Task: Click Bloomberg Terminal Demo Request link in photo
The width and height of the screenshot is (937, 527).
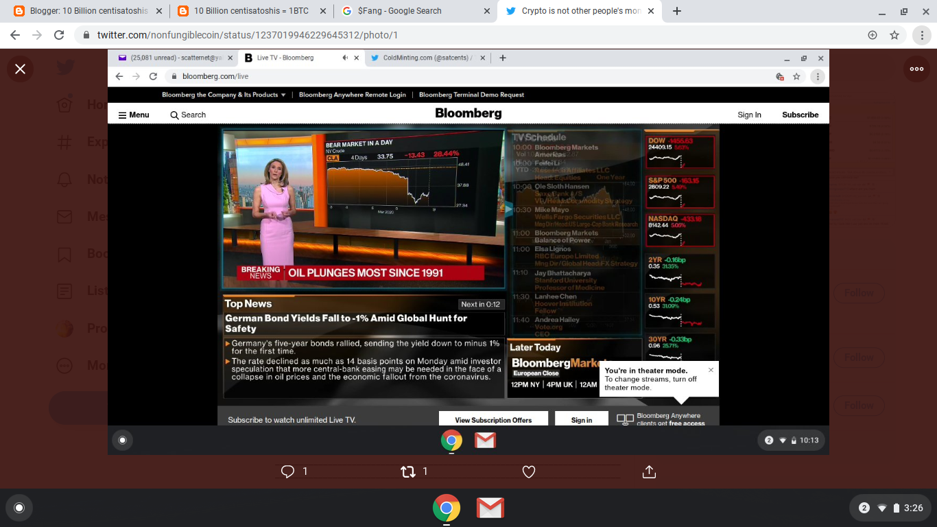Action: click(471, 95)
